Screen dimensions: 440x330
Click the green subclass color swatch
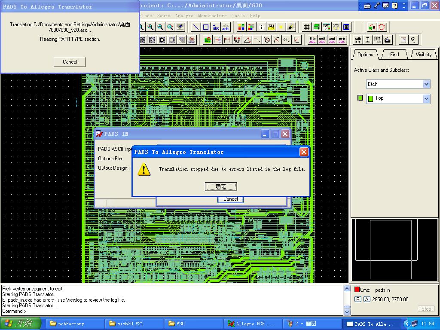(360, 98)
